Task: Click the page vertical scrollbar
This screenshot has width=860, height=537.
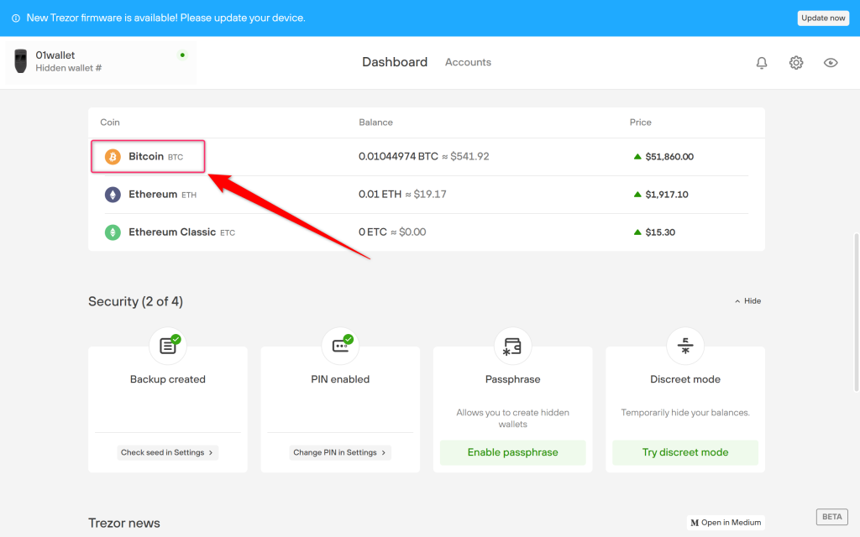Action: click(856, 312)
